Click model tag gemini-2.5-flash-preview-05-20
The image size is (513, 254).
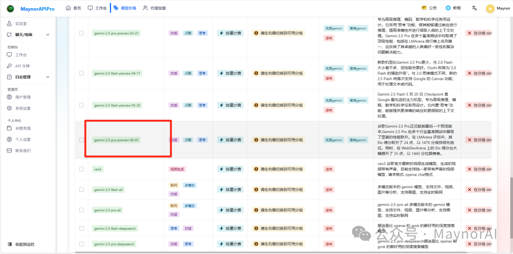[x=117, y=105]
